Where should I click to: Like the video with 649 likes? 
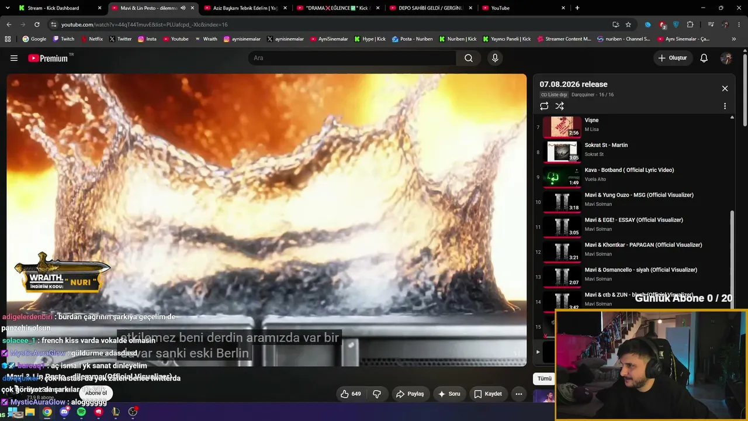click(351, 394)
